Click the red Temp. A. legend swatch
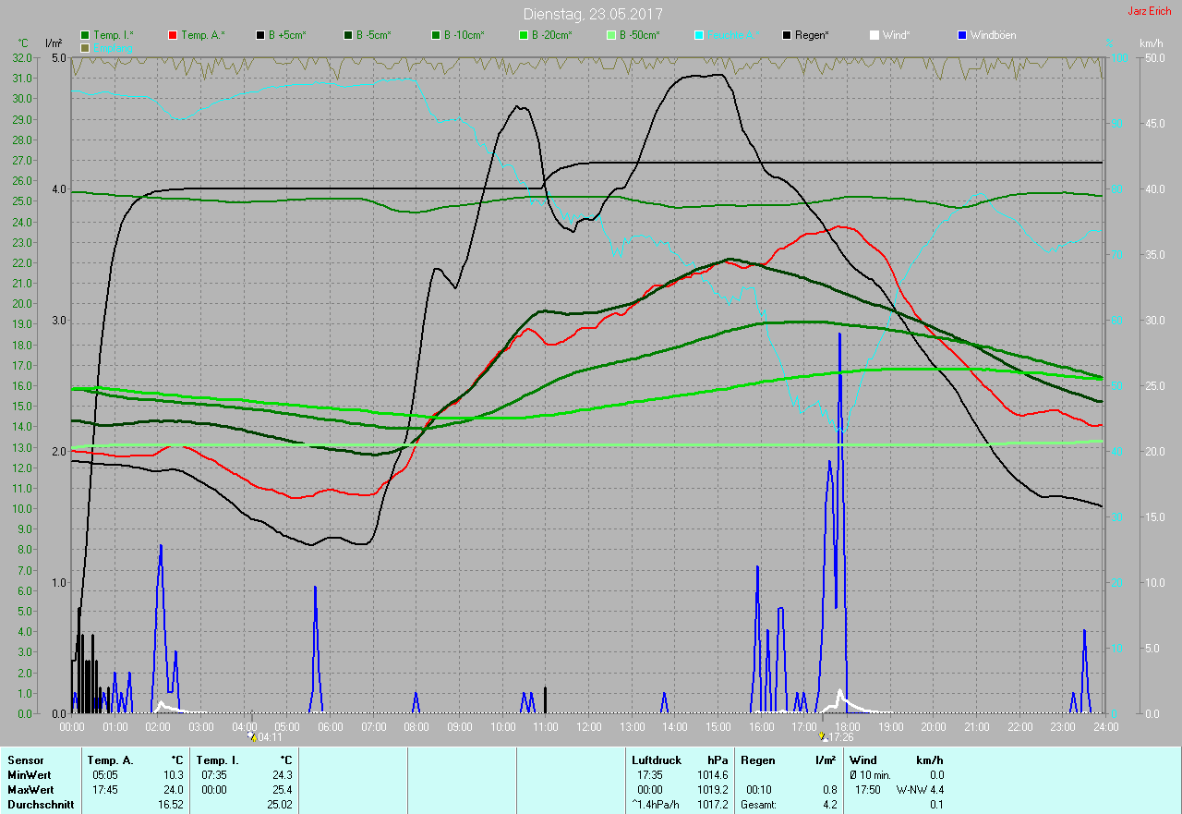The width and height of the screenshot is (1182, 814). click(173, 35)
